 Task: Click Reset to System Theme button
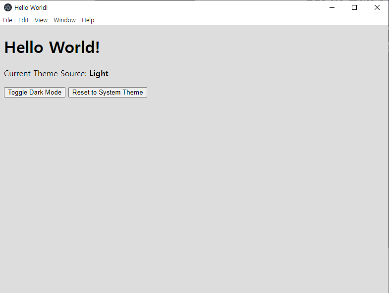click(x=108, y=92)
